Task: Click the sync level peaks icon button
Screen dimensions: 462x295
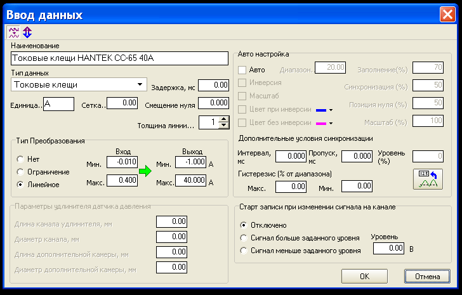Action: coord(428,179)
